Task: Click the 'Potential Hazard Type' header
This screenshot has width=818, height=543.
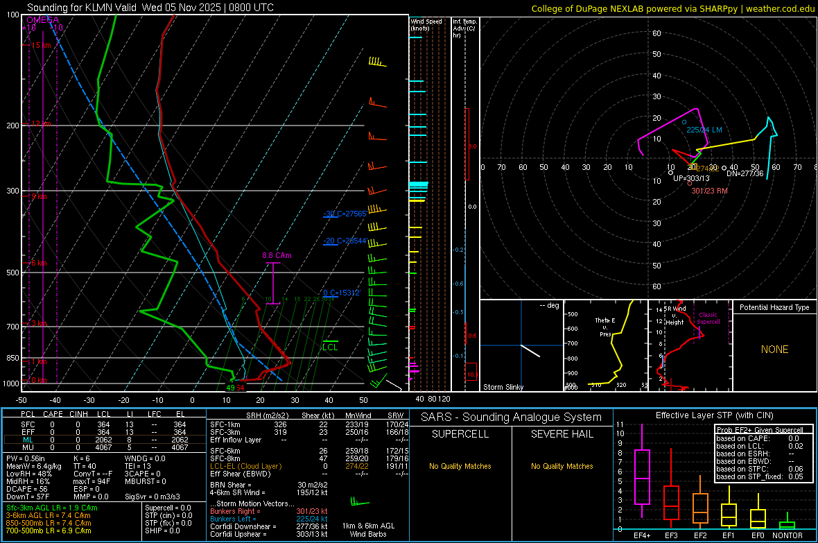Action: click(x=774, y=307)
